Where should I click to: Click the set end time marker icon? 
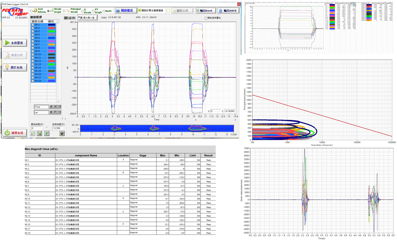tap(39, 133)
